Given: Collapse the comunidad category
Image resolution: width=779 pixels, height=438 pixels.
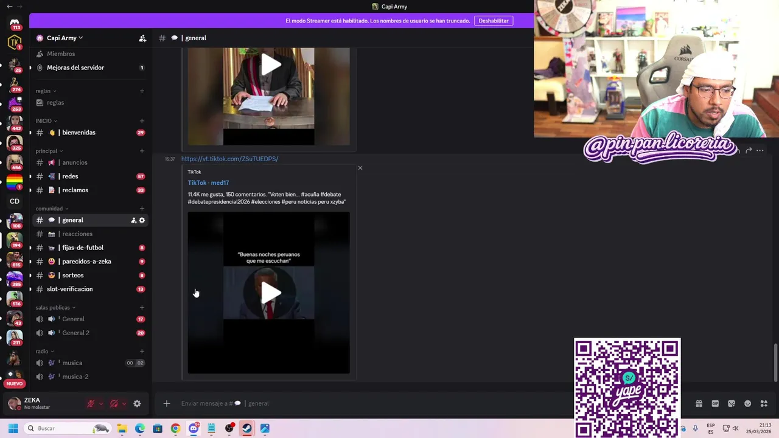Looking at the screenshot, I should [51, 209].
